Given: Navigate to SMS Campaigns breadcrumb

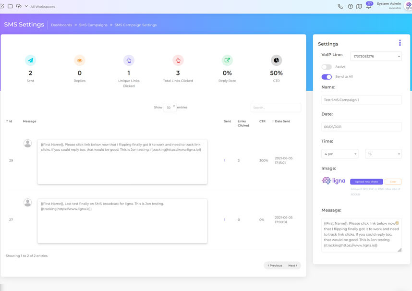Looking at the screenshot, I should [x=93, y=25].
